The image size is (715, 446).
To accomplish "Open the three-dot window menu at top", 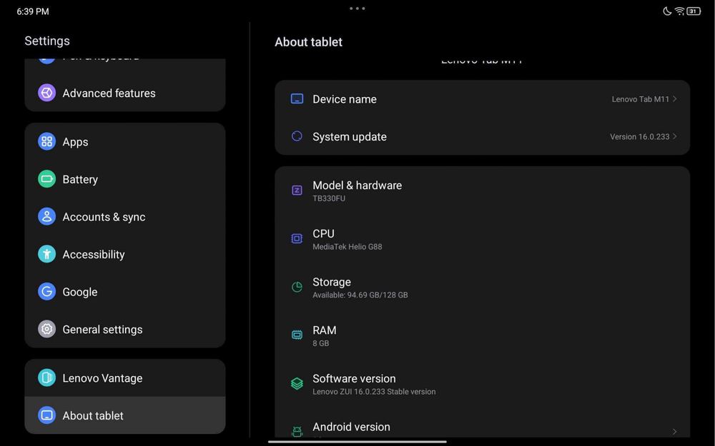I will pyautogui.click(x=357, y=8).
